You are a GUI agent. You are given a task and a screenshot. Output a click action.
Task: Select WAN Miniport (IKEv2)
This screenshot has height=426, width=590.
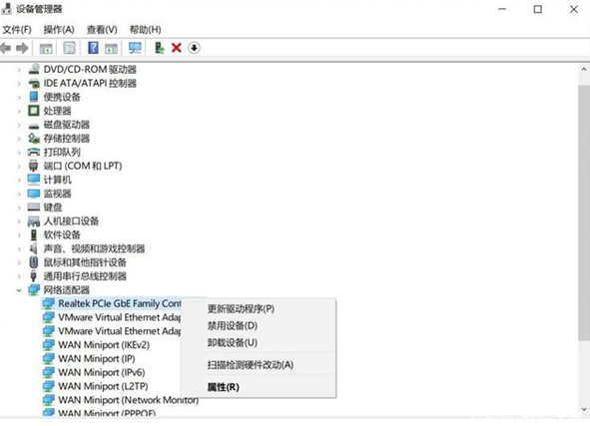pyautogui.click(x=104, y=345)
